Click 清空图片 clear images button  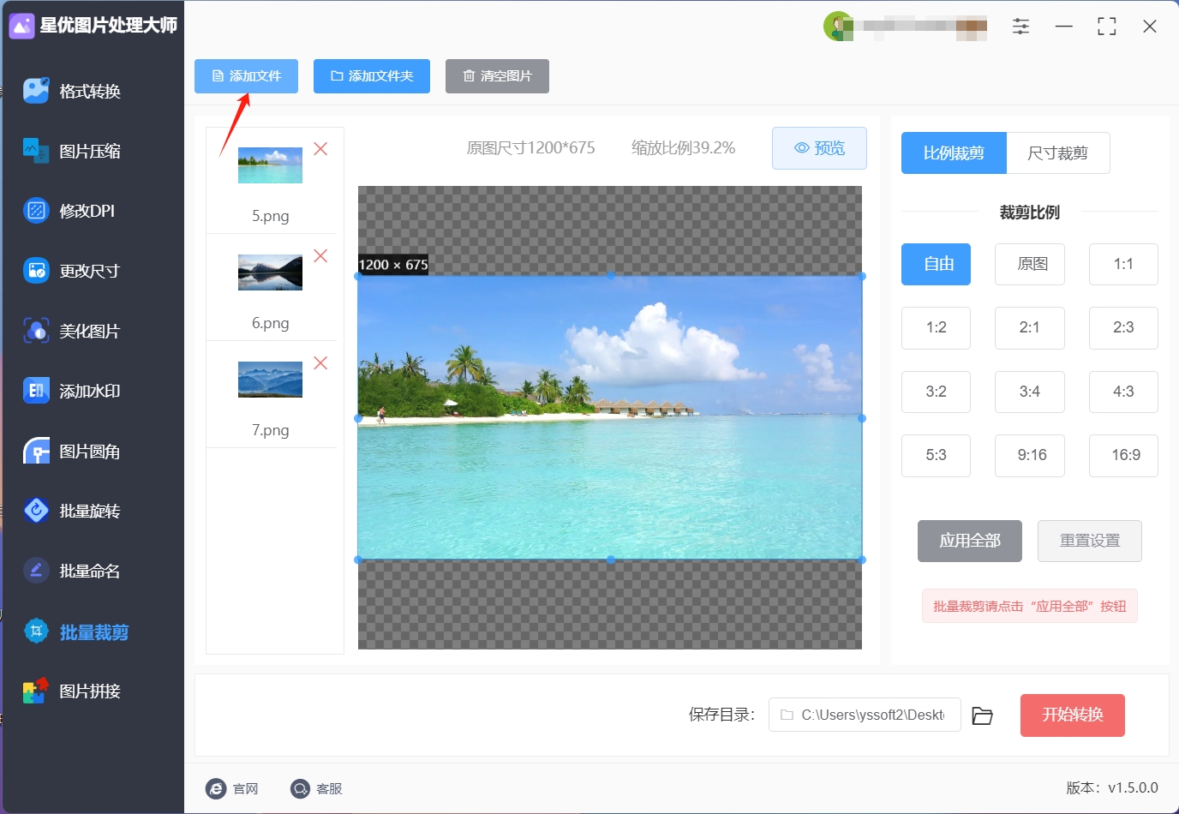tap(497, 76)
